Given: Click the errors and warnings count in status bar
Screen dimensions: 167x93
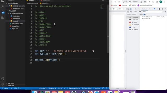Looking at the screenshot, I should coord(17,88).
